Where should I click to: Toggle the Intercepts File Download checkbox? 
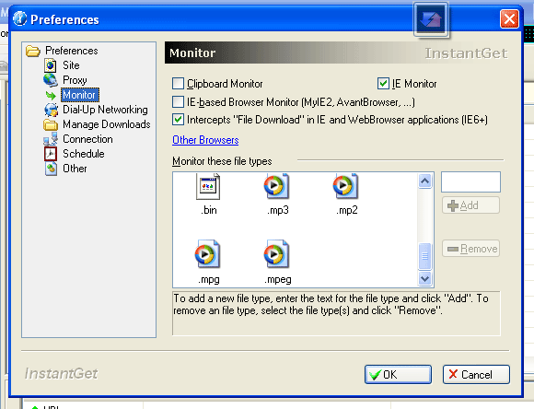click(x=178, y=120)
